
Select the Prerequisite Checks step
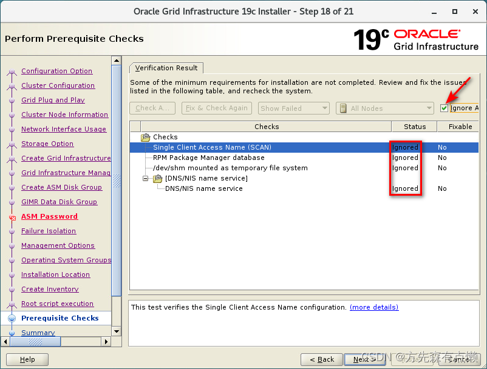(60, 318)
